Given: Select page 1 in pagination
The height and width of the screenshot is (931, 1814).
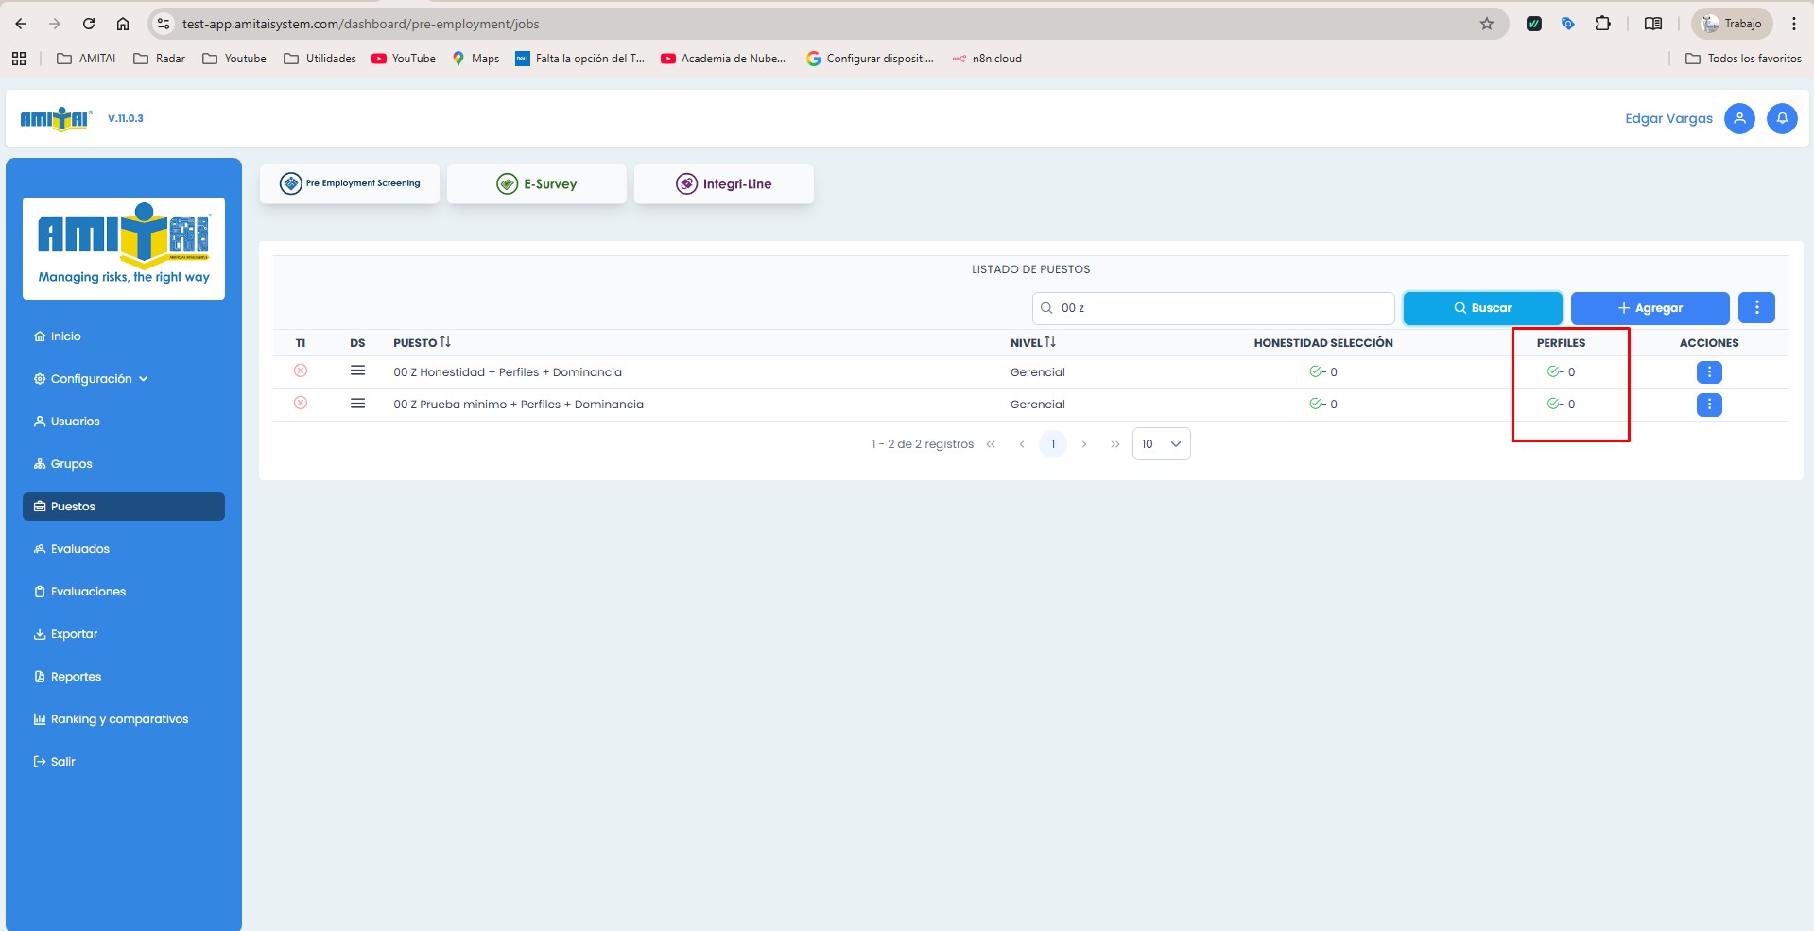Looking at the screenshot, I should [1052, 444].
